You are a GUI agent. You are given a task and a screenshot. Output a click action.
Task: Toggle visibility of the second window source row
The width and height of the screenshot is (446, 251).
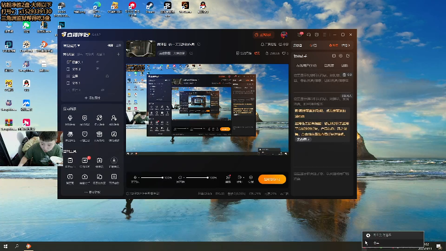coord(98,69)
